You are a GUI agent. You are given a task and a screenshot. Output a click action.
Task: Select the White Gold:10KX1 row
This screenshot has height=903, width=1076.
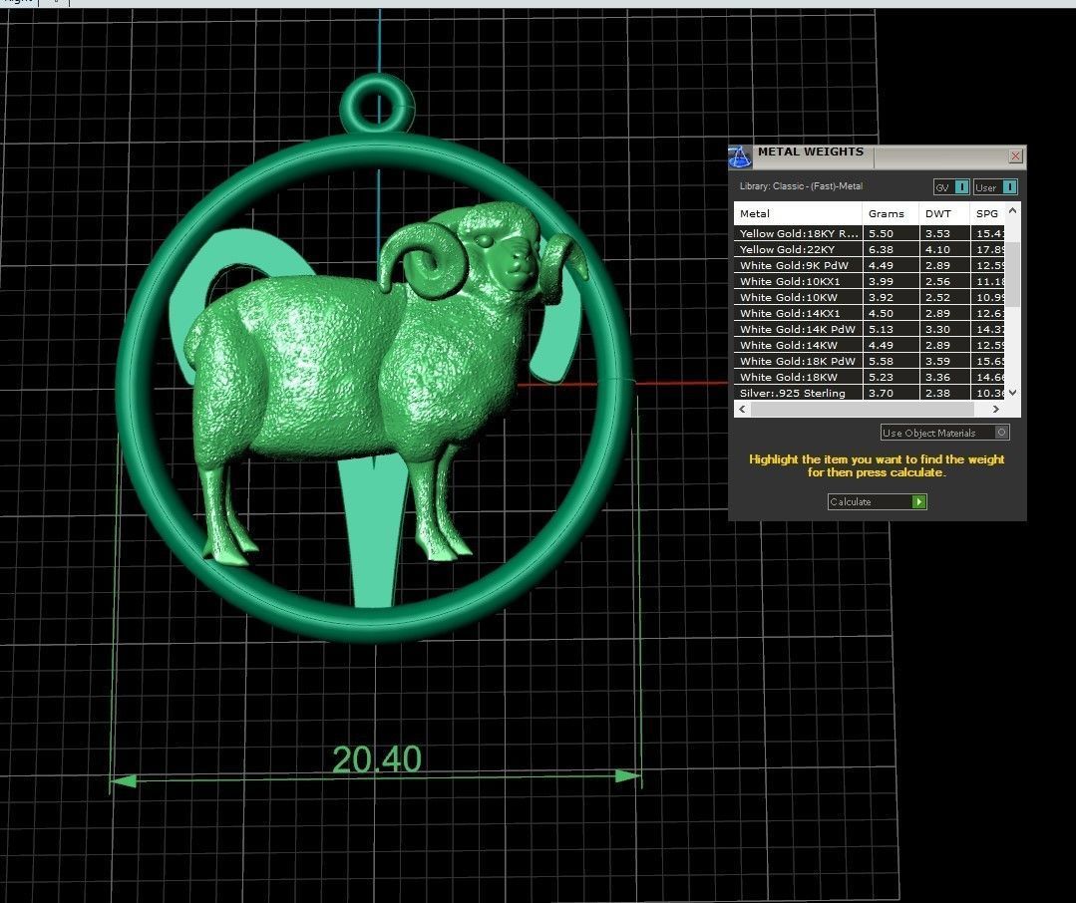(x=869, y=281)
